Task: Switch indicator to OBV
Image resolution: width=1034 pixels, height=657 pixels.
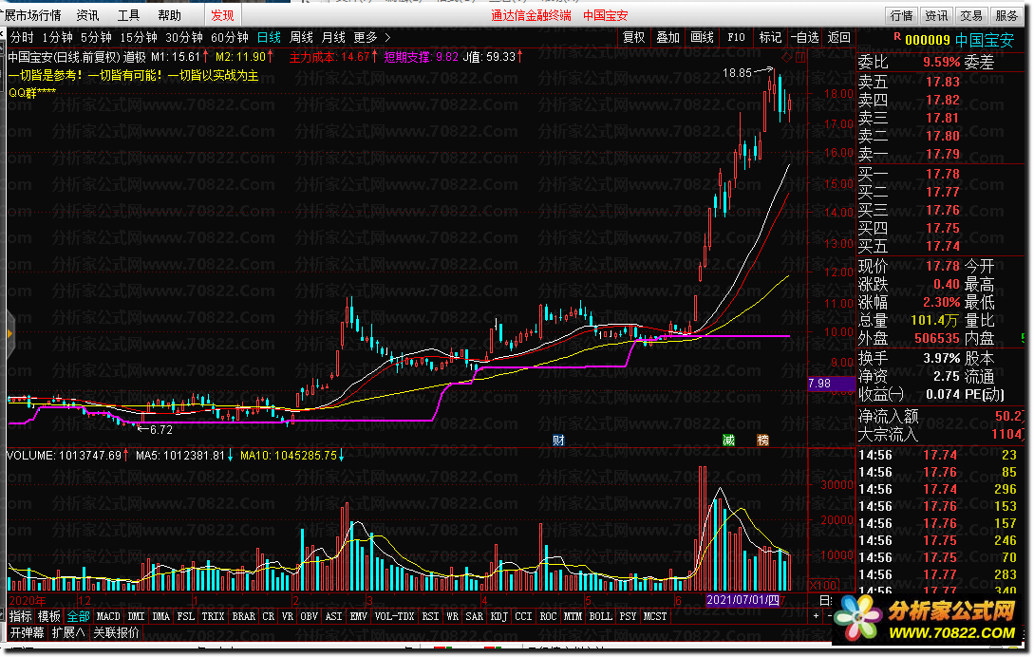Action: [x=310, y=616]
